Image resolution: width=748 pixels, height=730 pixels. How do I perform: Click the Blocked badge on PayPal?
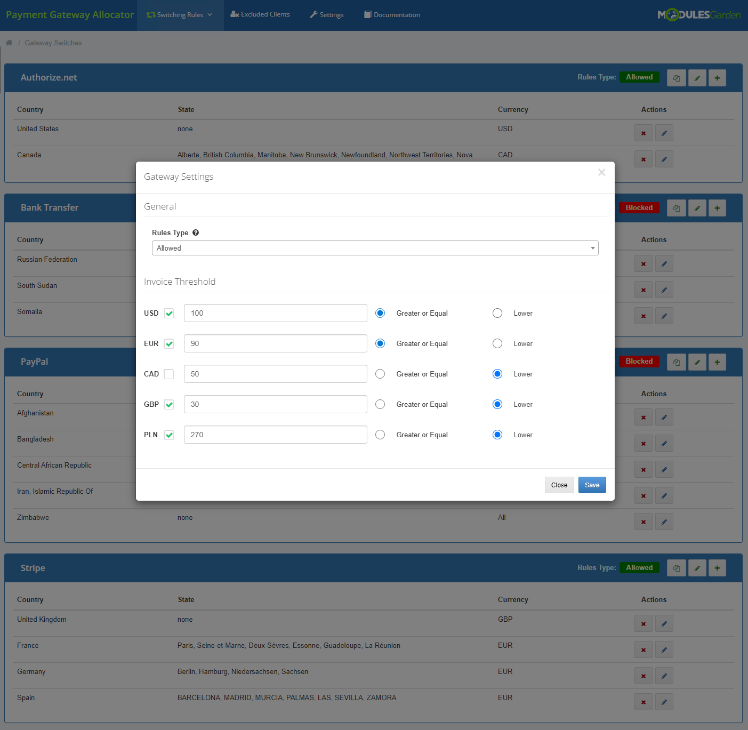coord(639,362)
